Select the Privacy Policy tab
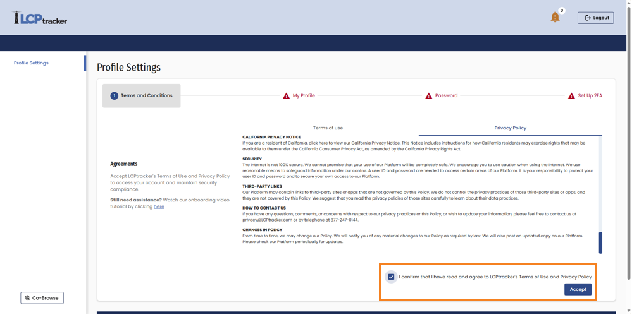This screenshot has width=632, height=317. click(x=511, y=128)
